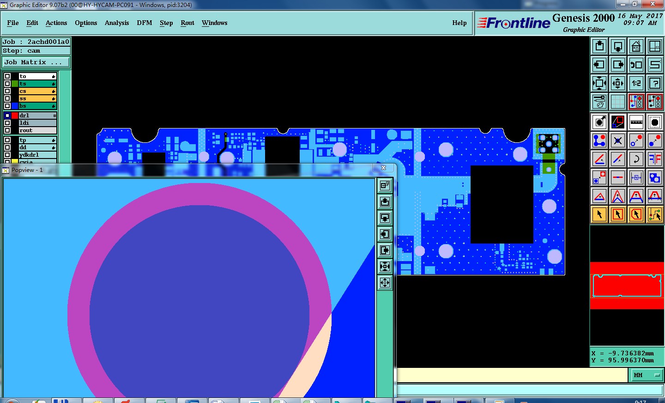Image resolution: width=665 pixels, height=403 pixels.
Task: Click the blue color swatch of layer bs
Action: point(15,106)
